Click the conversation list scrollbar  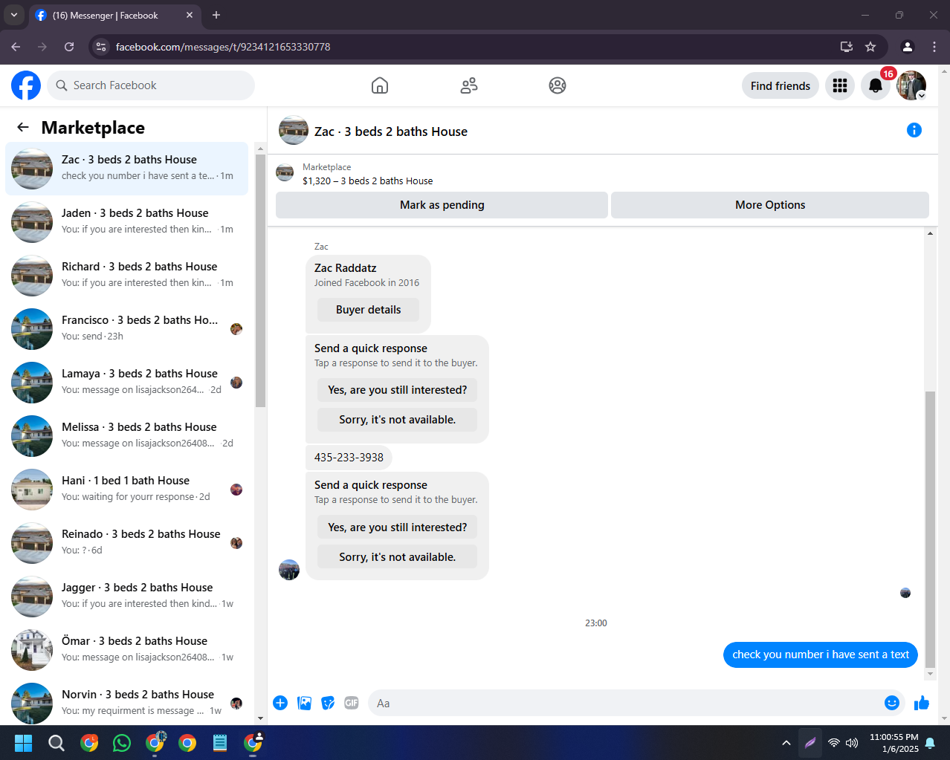(260, 281)
